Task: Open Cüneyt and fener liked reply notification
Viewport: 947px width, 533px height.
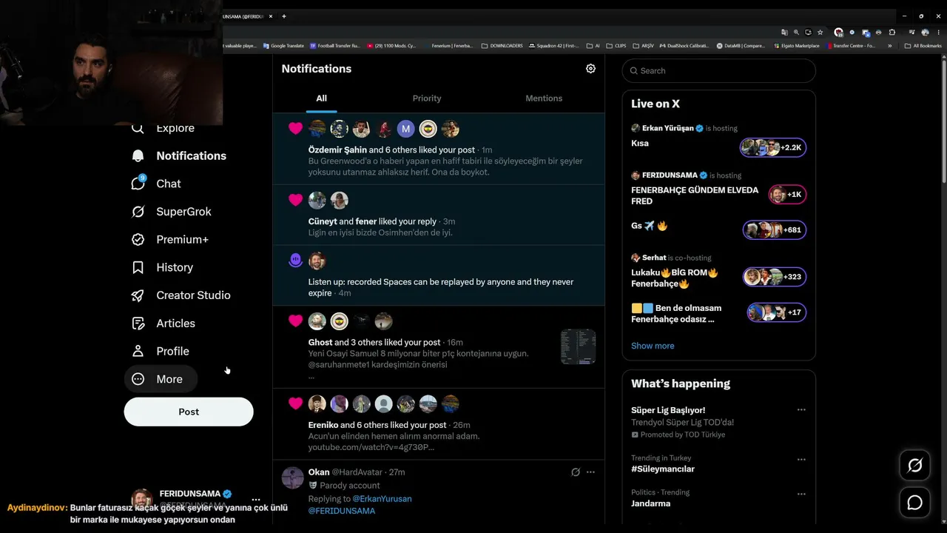Action: (439, 215)
